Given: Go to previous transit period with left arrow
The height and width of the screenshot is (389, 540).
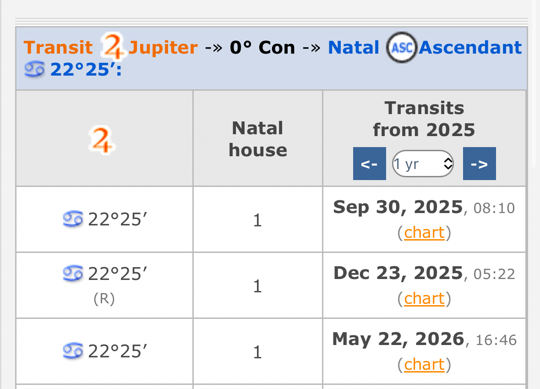Looking at the screenshot, I should [369, 164].
